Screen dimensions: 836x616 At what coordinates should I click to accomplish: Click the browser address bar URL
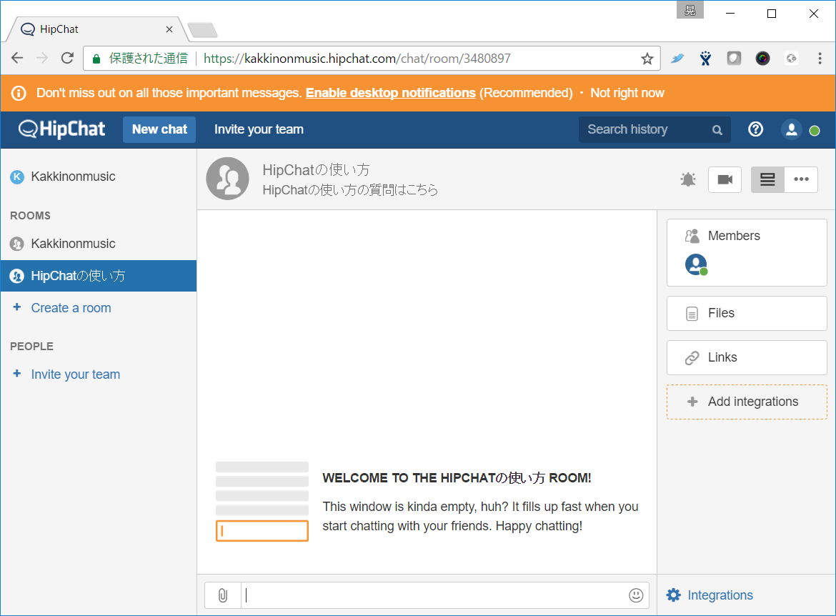pyautogui.click(x=357, y=59)
